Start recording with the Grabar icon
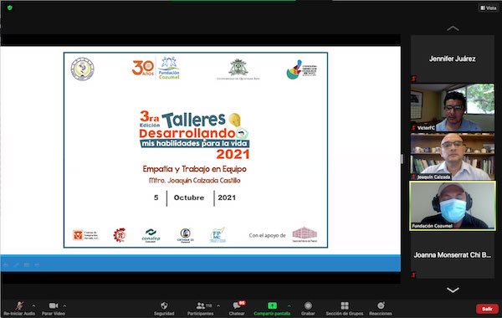 308,305
